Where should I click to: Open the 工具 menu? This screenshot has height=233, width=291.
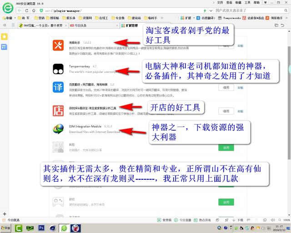coord(247,3)
